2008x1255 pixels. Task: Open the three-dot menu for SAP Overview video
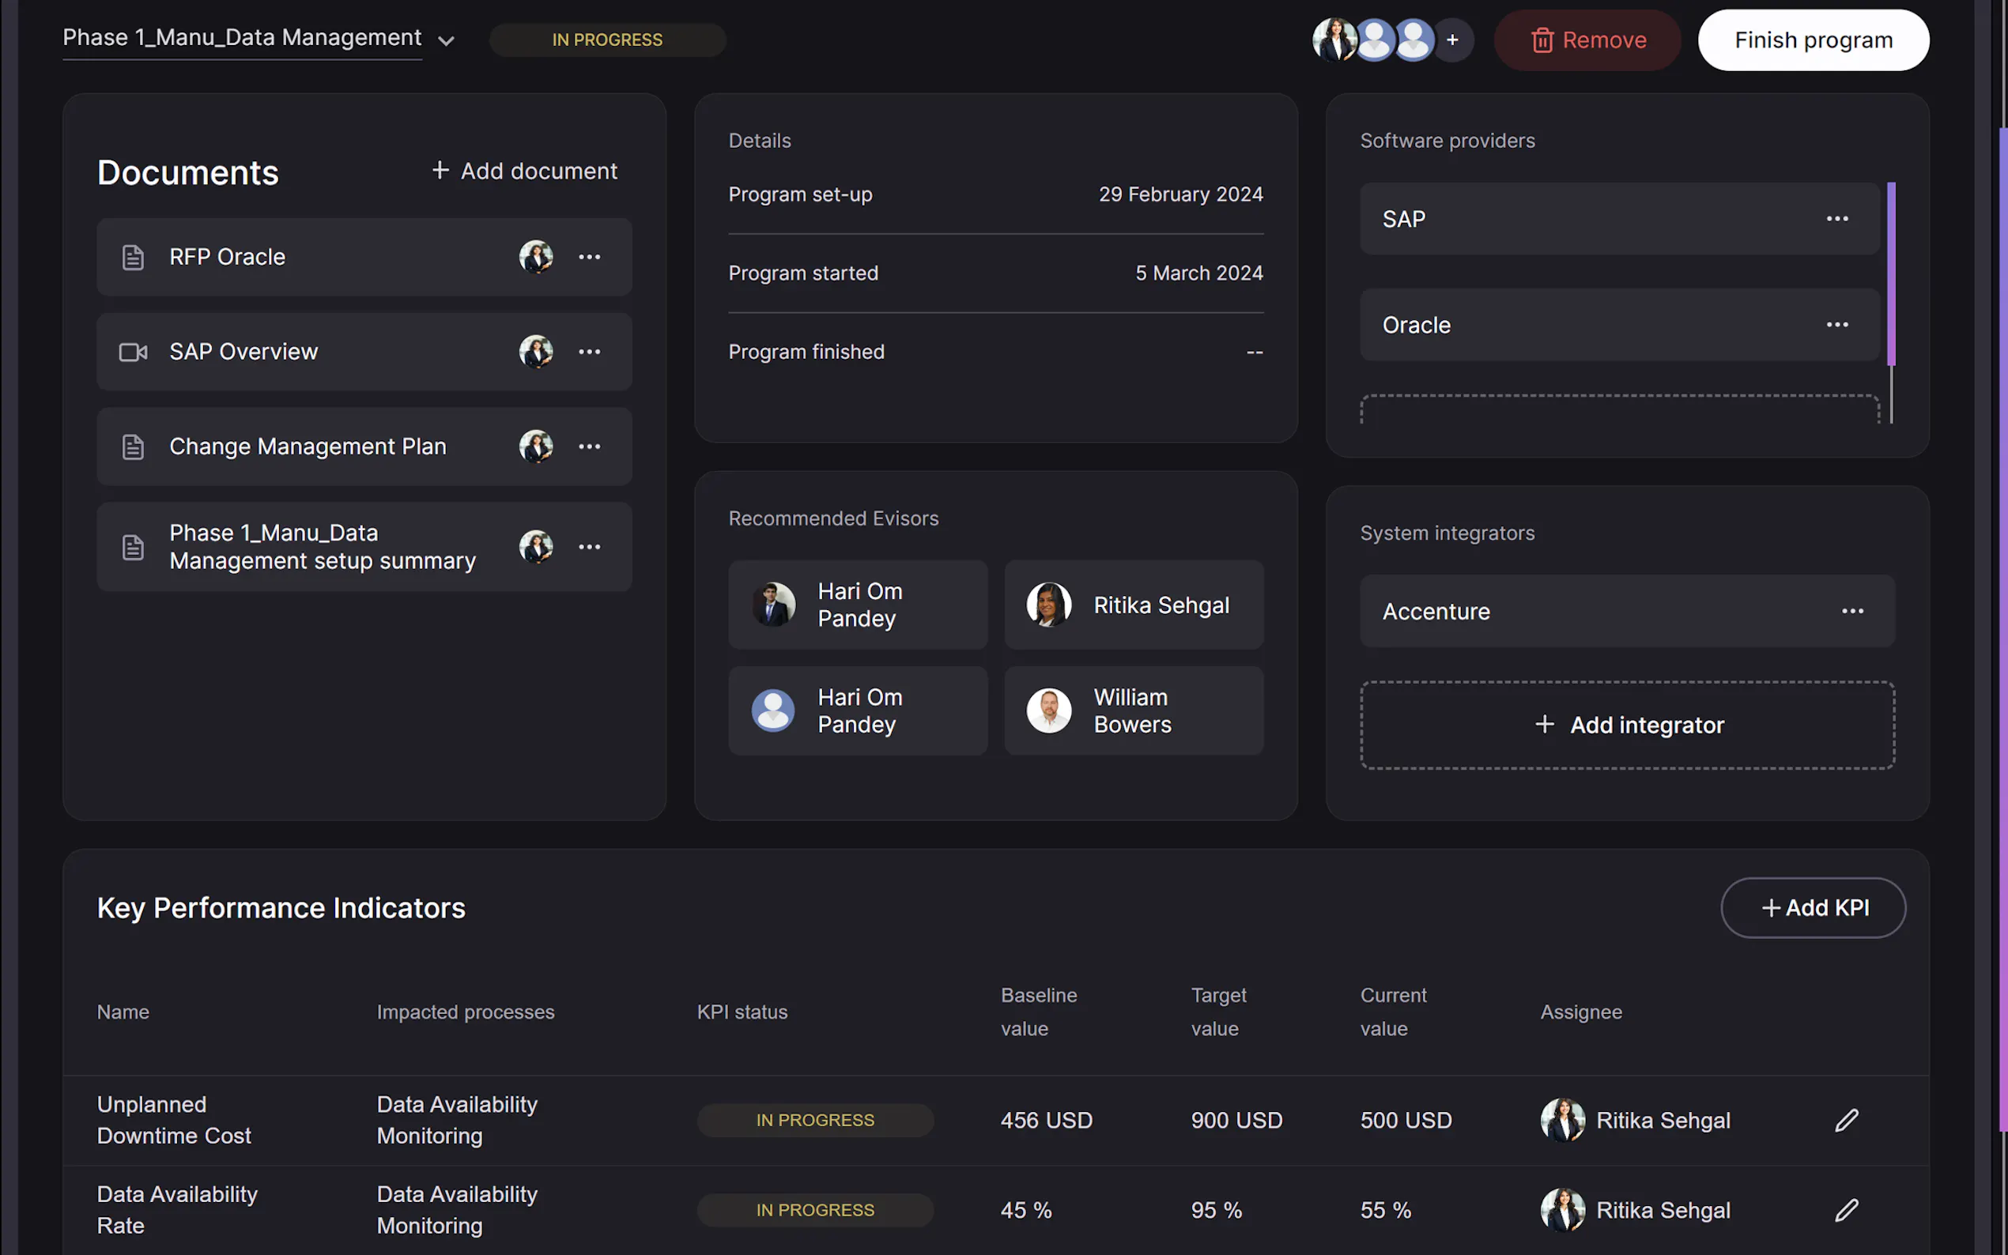point(590,351)
